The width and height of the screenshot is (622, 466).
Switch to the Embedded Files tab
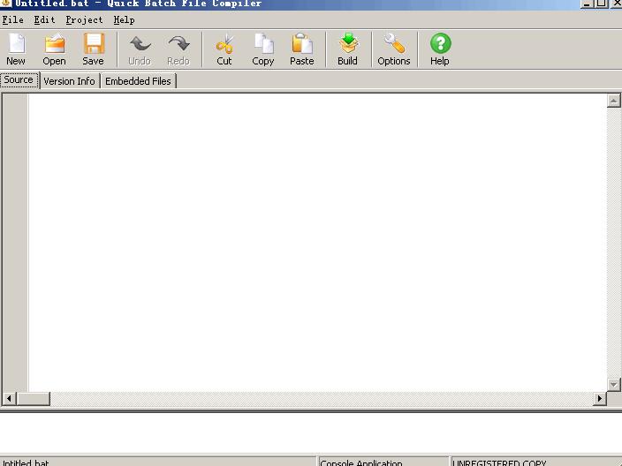tap(138, 81)
